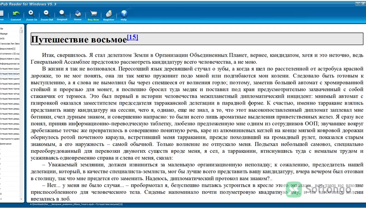This screenshot has height=208, width=366.
Task: Click sidebar scrollbar down arrow
Action: pos(21,199)
